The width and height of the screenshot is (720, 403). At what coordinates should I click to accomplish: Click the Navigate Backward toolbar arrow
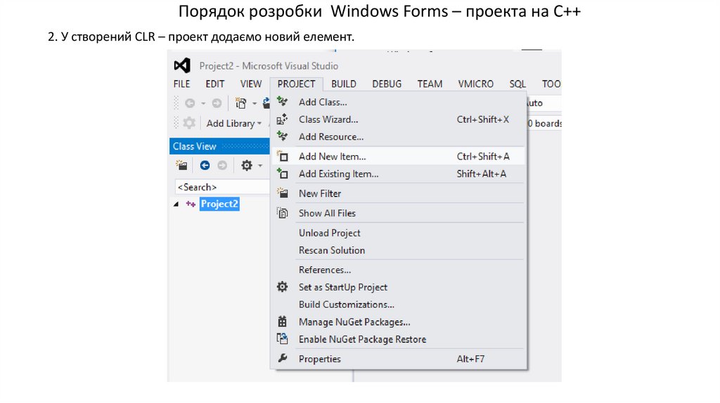[190, 103]
